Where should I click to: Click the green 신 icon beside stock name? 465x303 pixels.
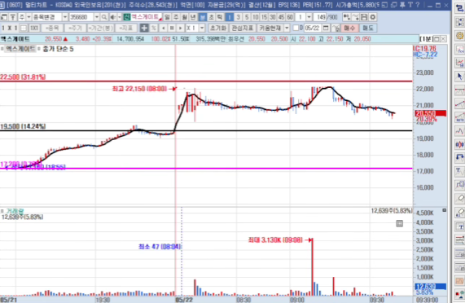coord(127,17)
